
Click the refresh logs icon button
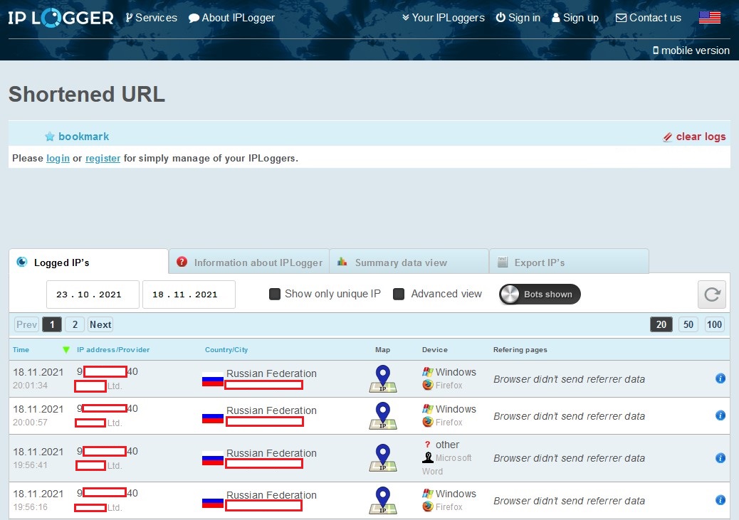point(712,295)
